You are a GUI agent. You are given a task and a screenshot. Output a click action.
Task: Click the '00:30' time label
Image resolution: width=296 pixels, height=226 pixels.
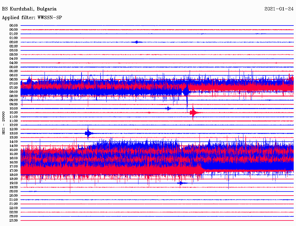point(14,30)
